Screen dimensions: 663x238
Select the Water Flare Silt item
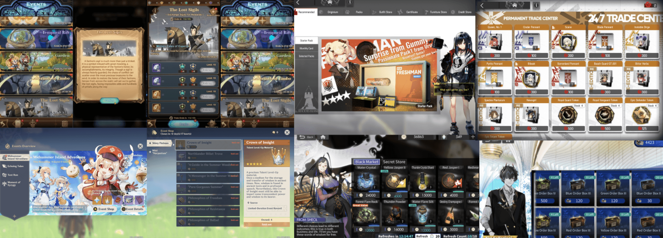[x=423, y=216]
